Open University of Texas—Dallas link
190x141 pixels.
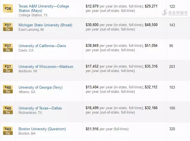click(40, 108)
